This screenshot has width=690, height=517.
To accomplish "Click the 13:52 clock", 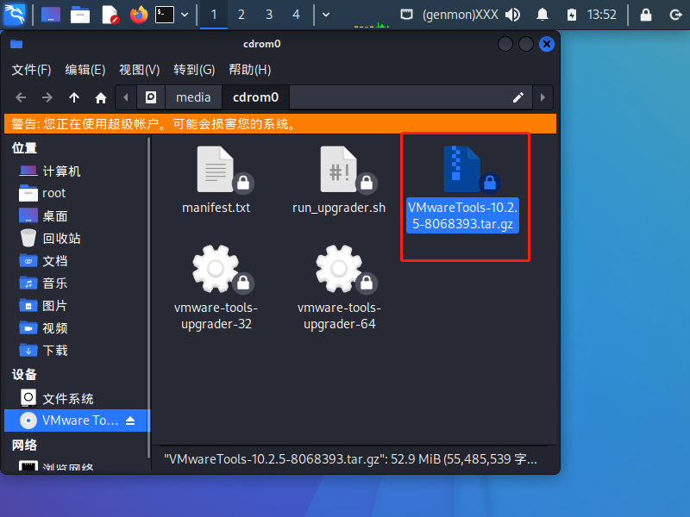I will [601, 15].
